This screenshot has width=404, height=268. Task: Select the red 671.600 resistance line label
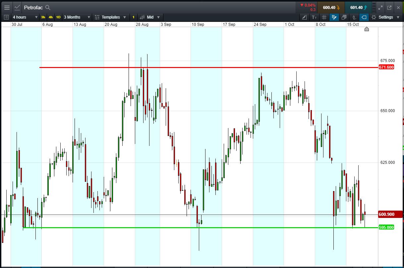coord(386,67)
